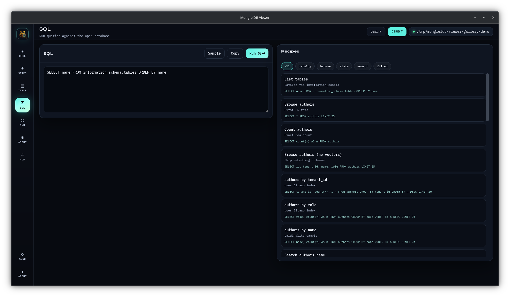The width and height of the screenshot is (510, 297).
Task: Open the Table view in sidebar
Action: click(x=22, y=88)
